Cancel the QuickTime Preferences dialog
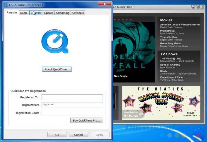This screenshot has height=142, width=207. pyautogui.click(x=79, y=135)
